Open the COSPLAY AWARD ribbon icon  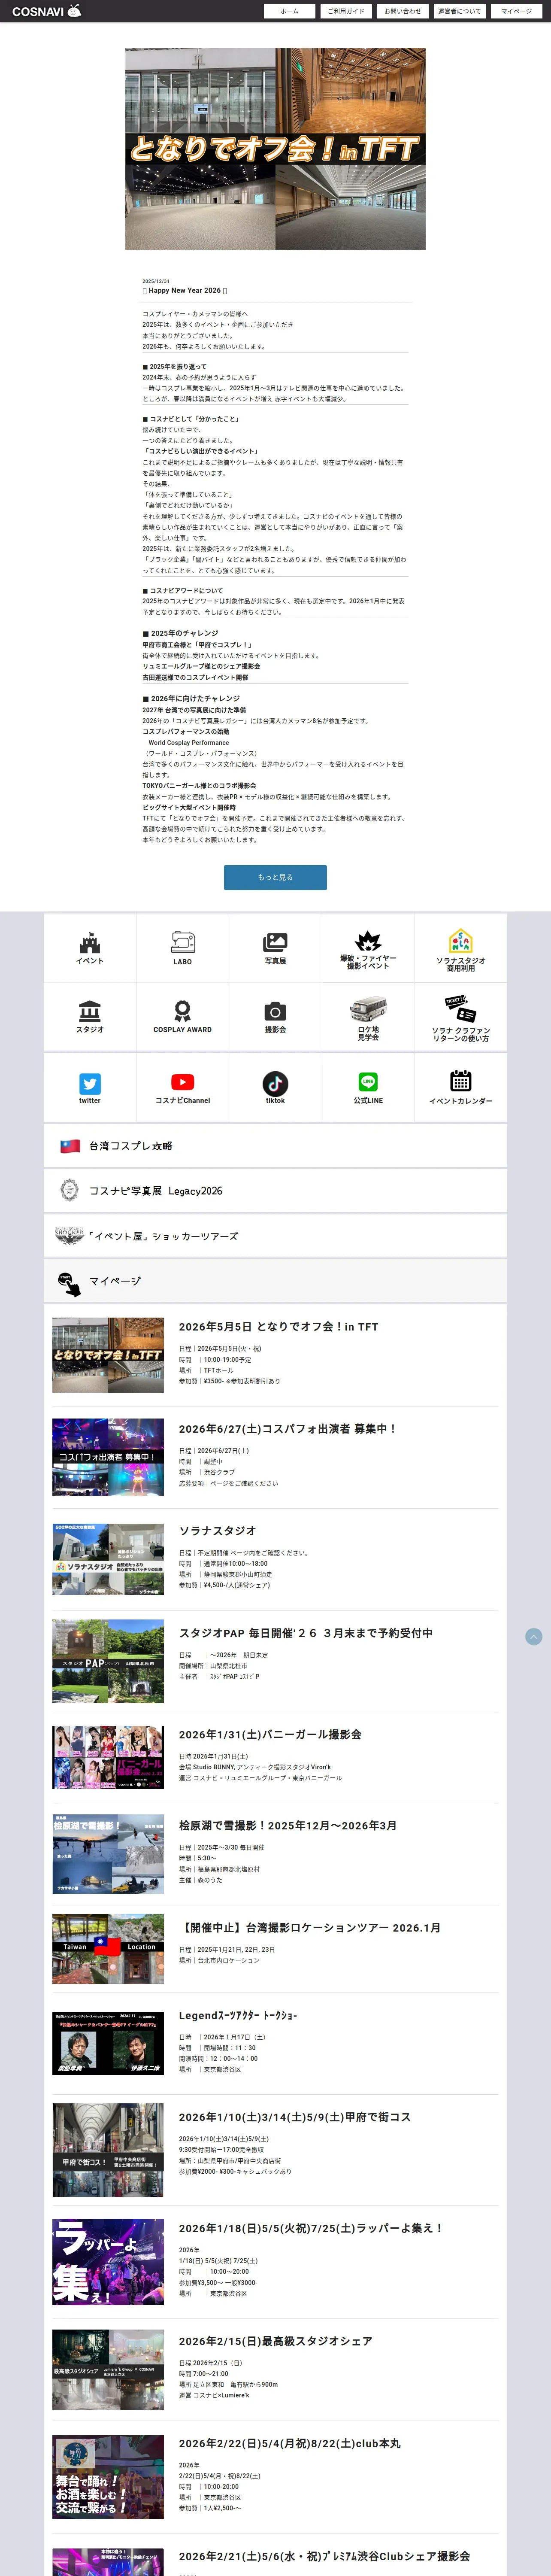[x=183, y=1011]
